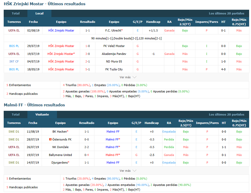The height and width of the screenshot is (193, 251).
Task: Switch to Total tab in Malmö FF results
Action: point(16,114)
